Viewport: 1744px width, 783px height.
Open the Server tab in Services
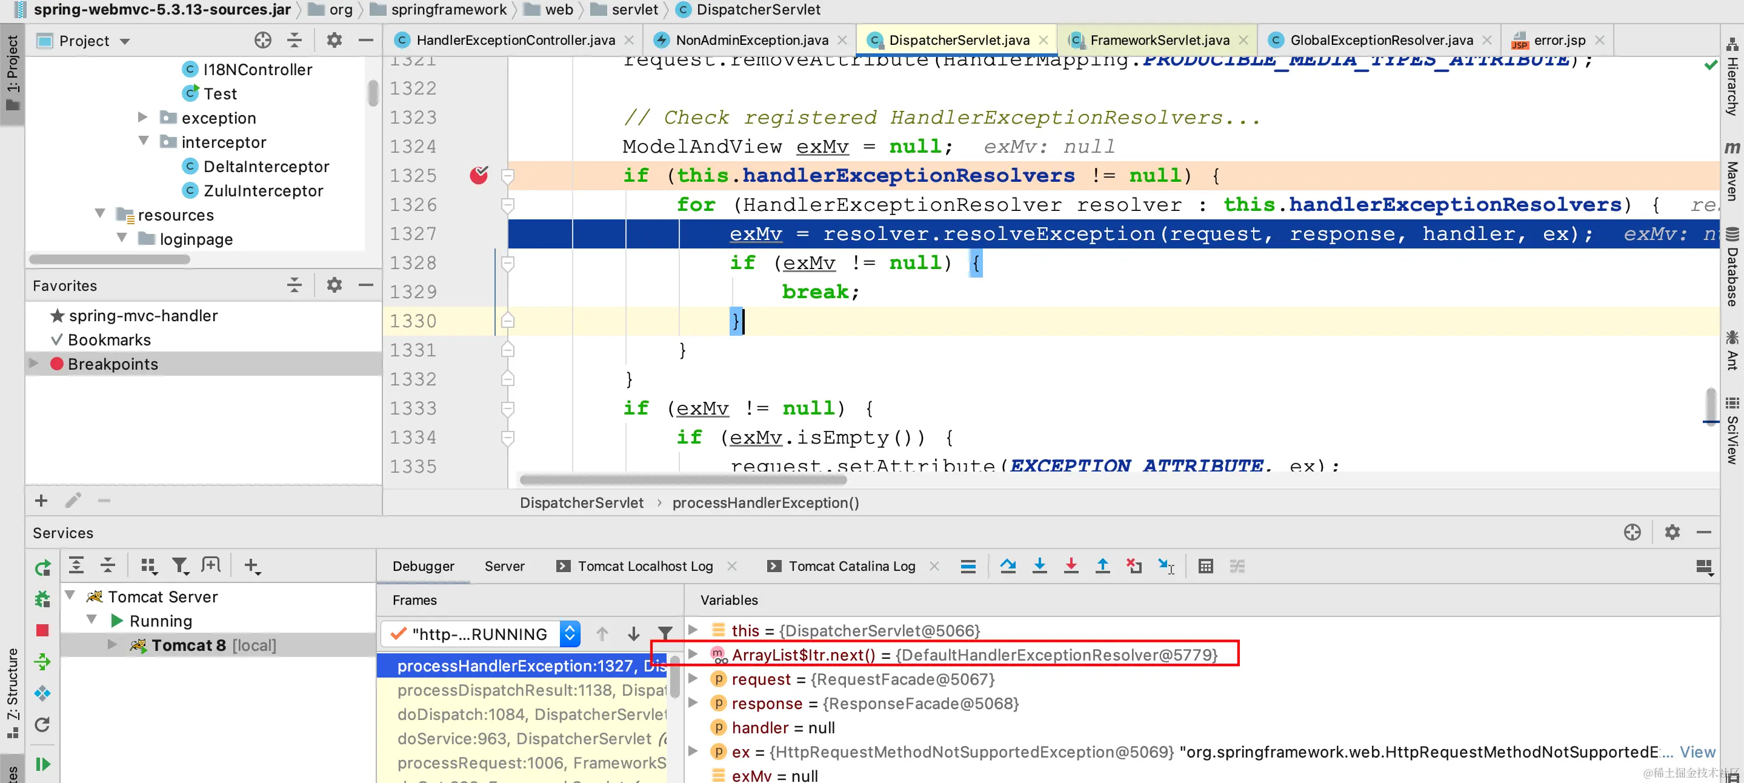(x=504, y=565)
